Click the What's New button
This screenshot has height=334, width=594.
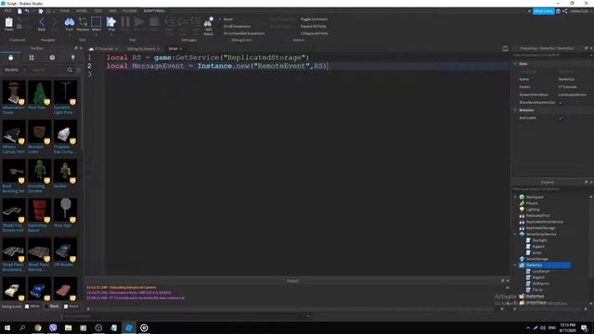[x=543, y=11]
